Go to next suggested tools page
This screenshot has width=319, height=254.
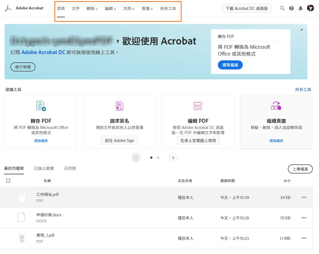pyautogui.click(x=173, y=158)
